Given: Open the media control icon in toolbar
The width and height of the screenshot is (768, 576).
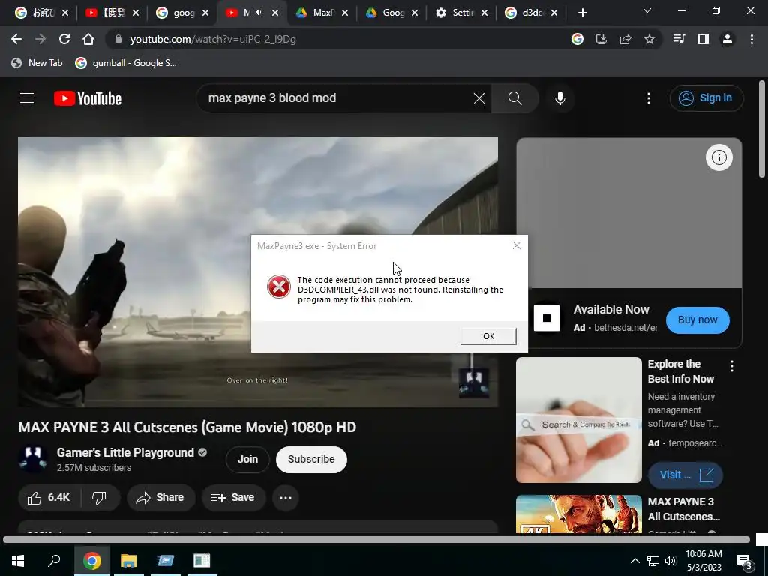Looking at the screenshot, I should point(679,39).
